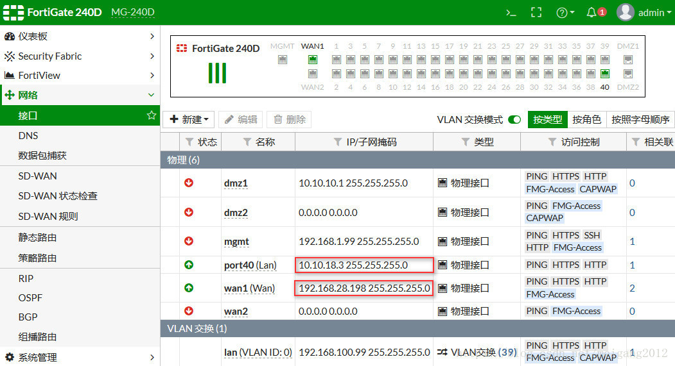The image size is (675, 366).
Task: Click the 编辑 button
Action: tap(241, 119)
